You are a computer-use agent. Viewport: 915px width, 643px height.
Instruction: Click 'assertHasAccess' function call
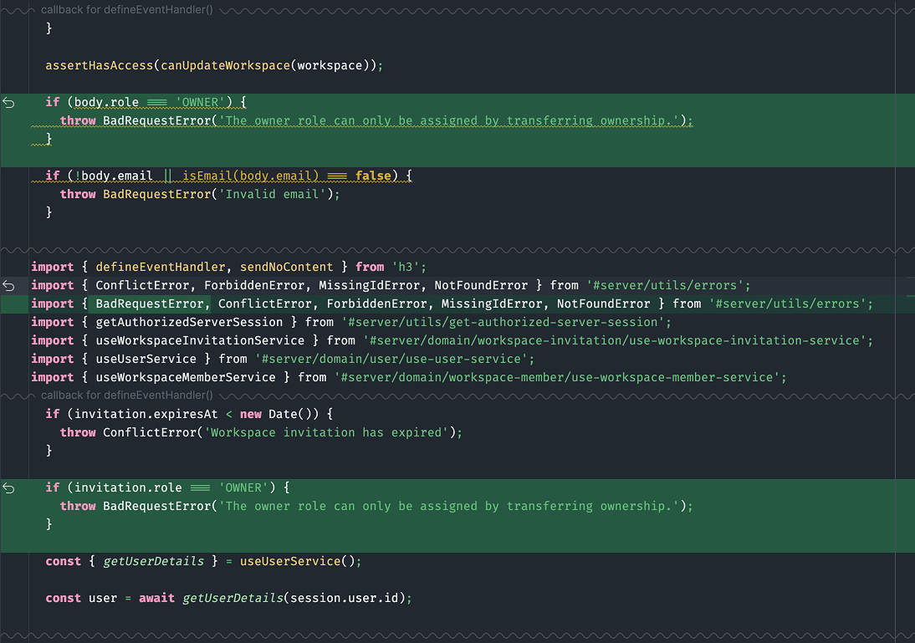click(x=100, y=65)
